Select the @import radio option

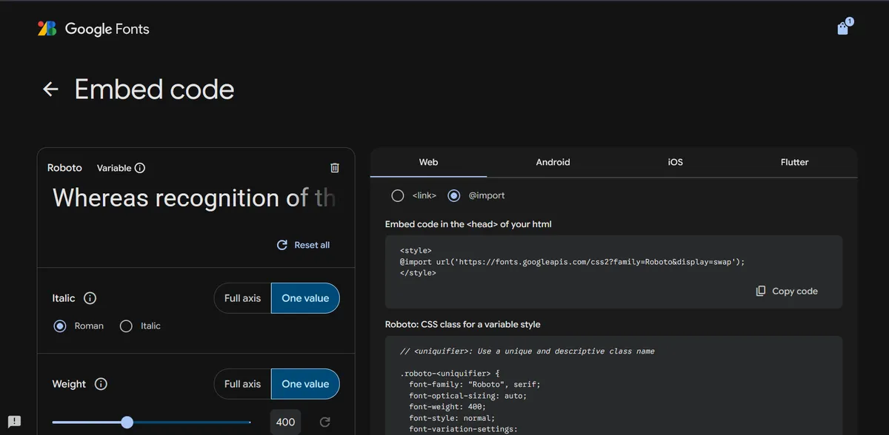pos(454,195)
